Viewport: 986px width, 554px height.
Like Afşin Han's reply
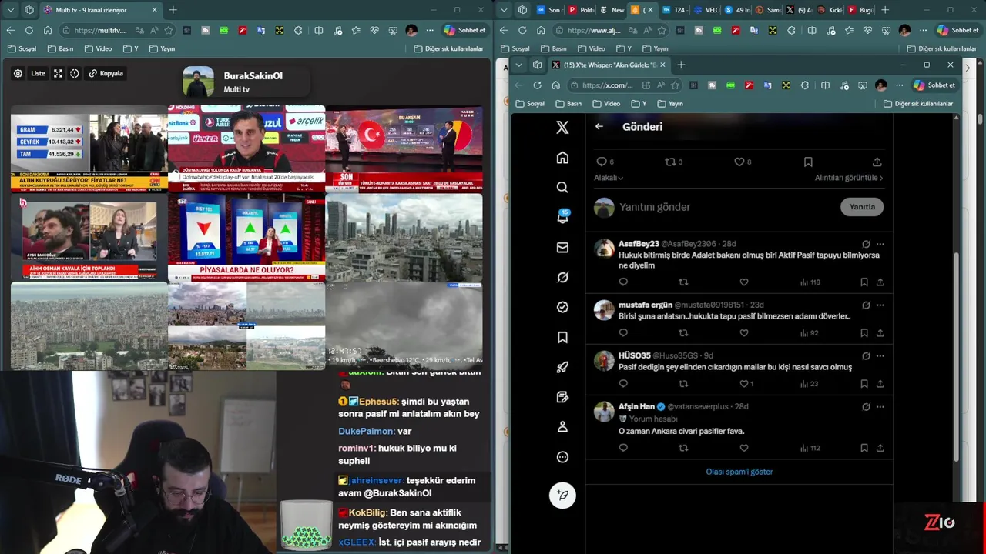(743, 448)
